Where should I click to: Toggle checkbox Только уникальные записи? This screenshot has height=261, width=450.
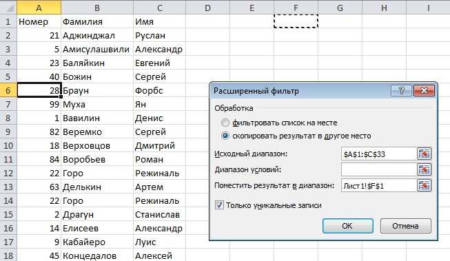(x=220, y=205)
